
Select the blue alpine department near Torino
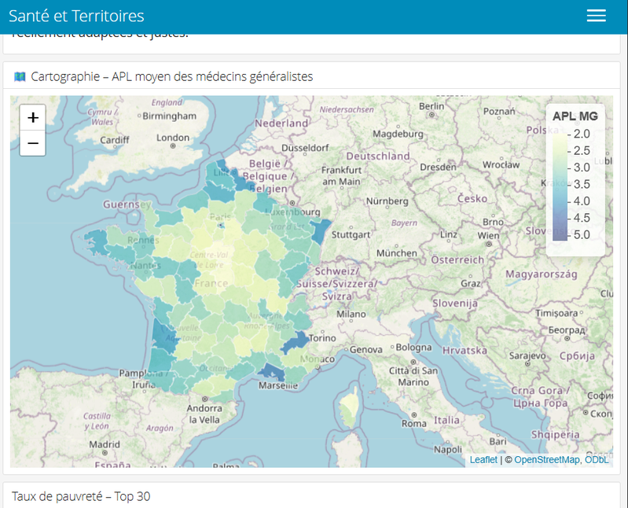[298, 342]
